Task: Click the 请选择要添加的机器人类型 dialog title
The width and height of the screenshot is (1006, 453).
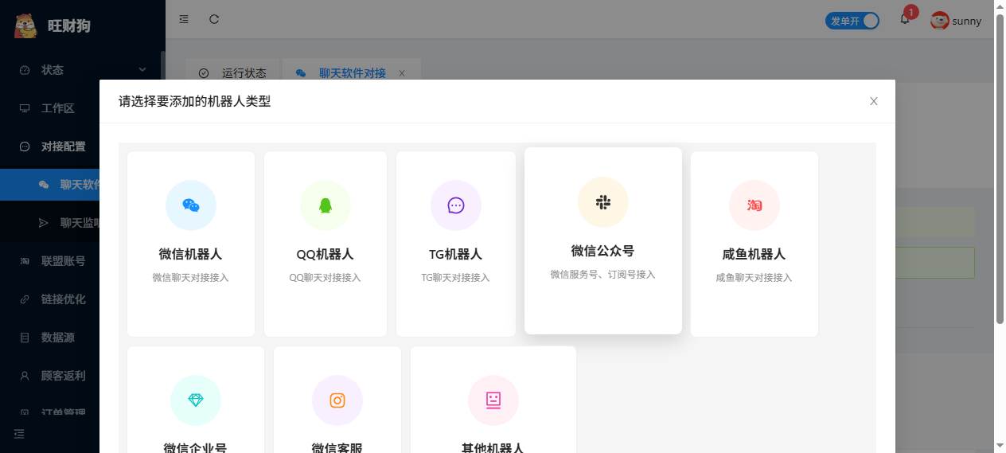Action: point(195,101)
